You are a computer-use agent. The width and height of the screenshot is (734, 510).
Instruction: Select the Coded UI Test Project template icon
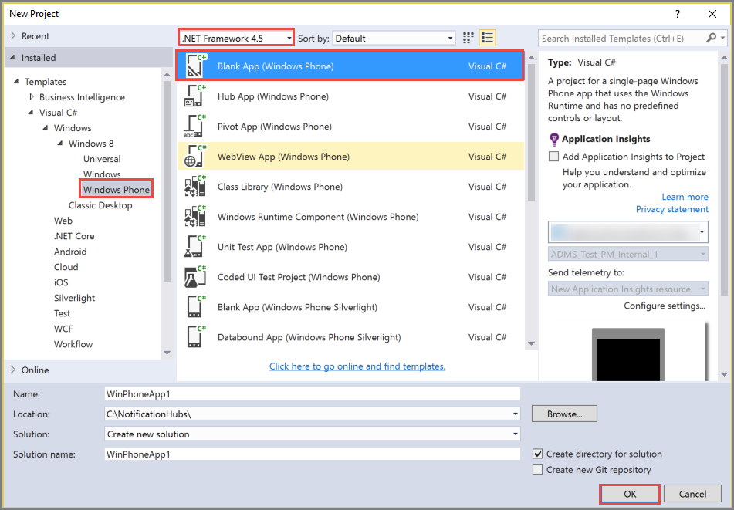point(194,277)
